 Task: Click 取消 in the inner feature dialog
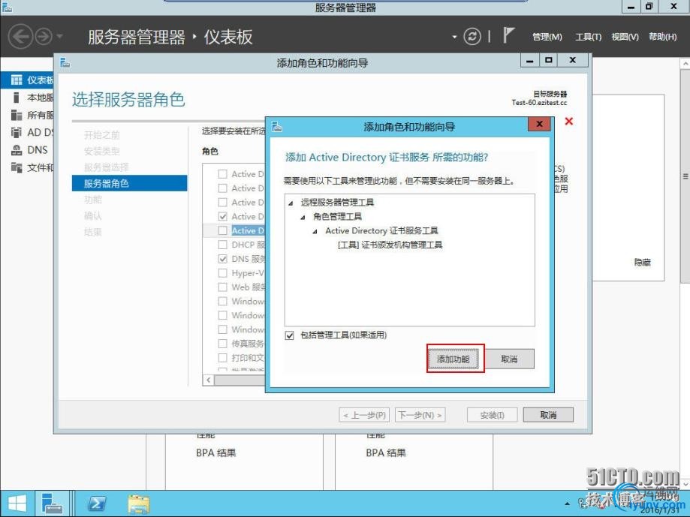(509, 359)
